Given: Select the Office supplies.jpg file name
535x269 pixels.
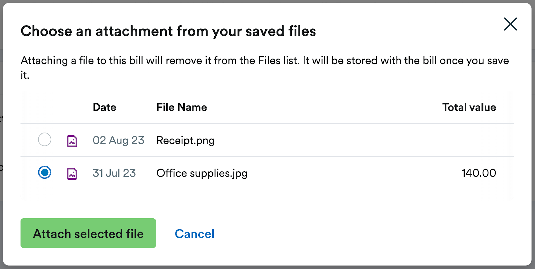Looking at the screenshot, I should (x=202, y=173).
